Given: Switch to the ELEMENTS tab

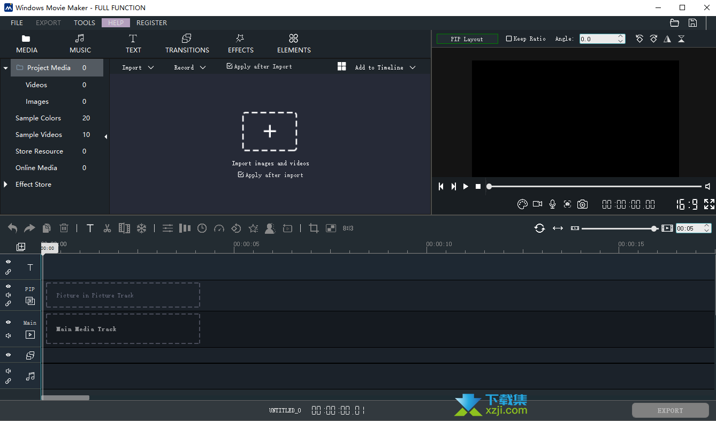Looking at the screenshot, I should pyautogui.click(x=294, y=44).
